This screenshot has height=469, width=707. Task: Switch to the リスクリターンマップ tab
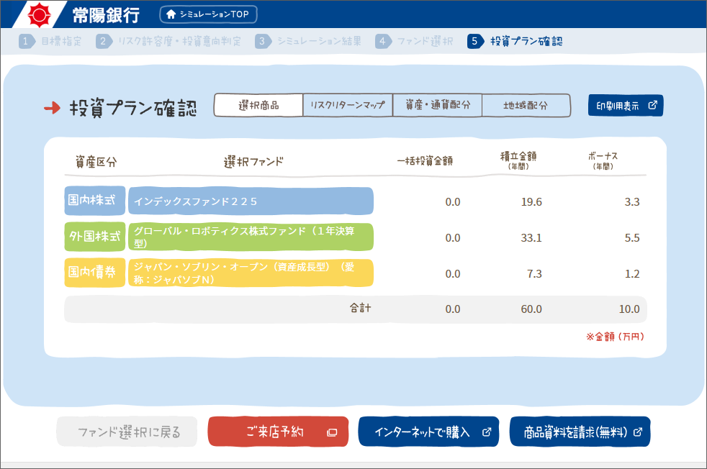click(348, 106)
